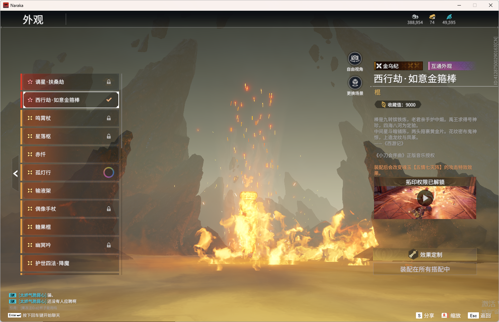Click the star icon beside 西行劫·如意金箍棒 in list
Image resolution: width=499 pixels, height=322 pixels.
coord(30,100)
